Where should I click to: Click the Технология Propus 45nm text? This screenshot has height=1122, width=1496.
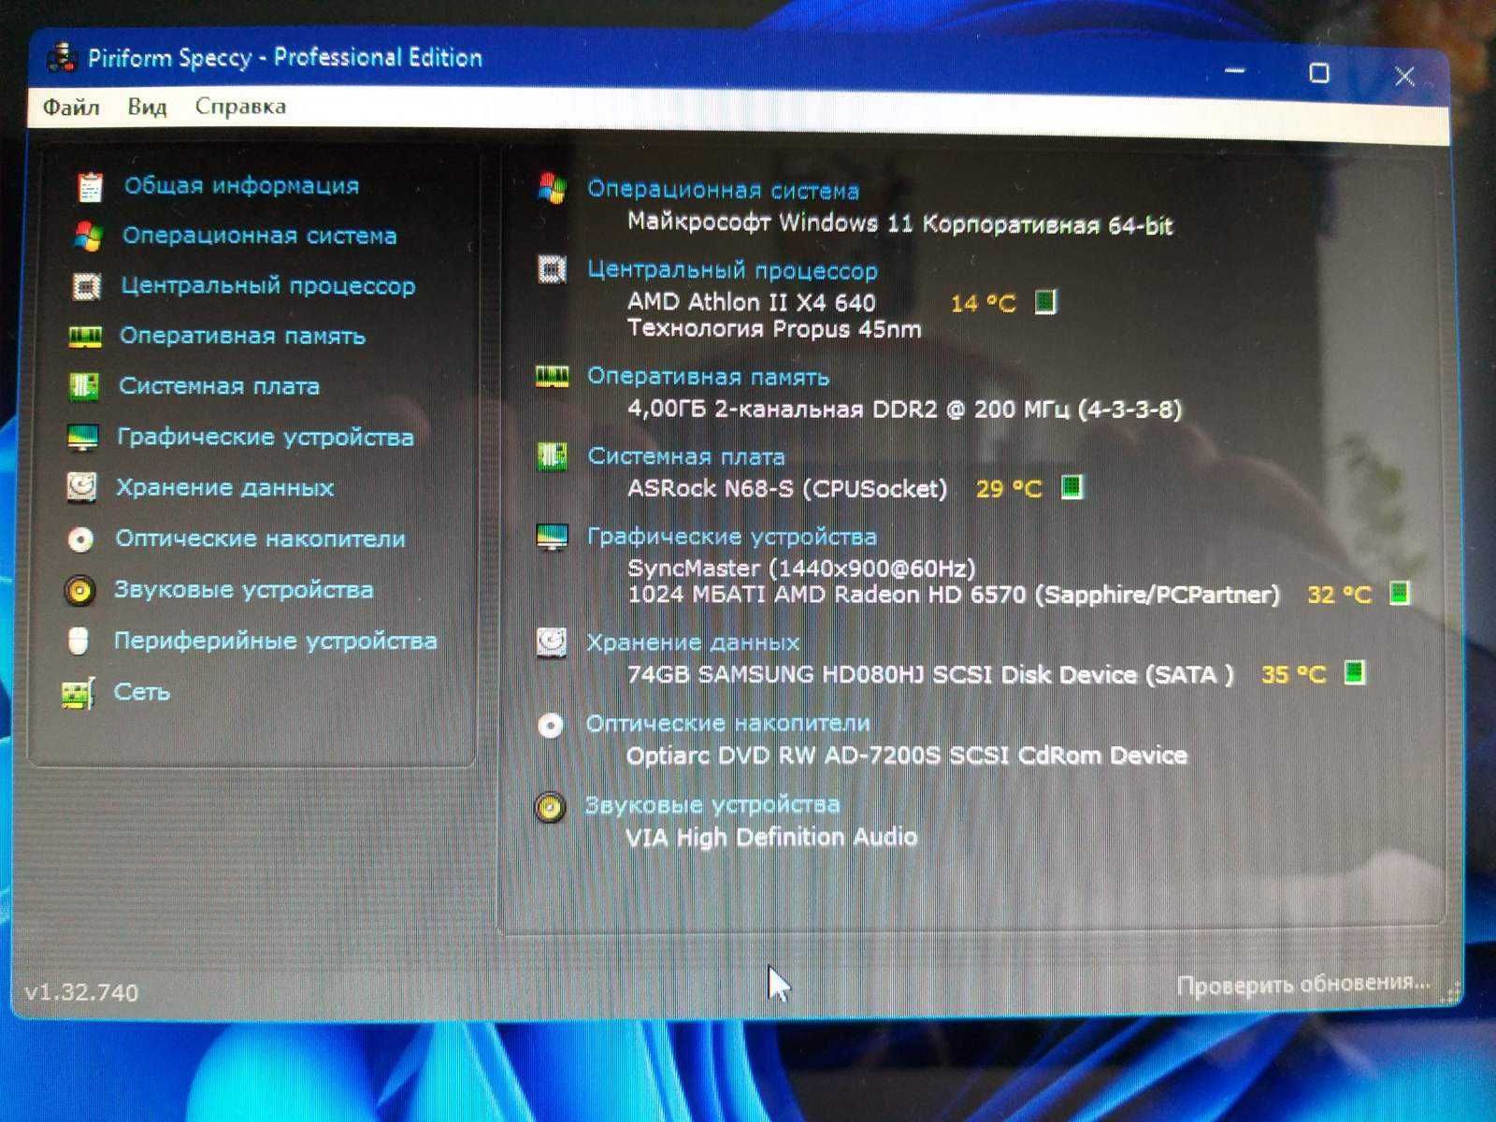(x=774, y=329)
